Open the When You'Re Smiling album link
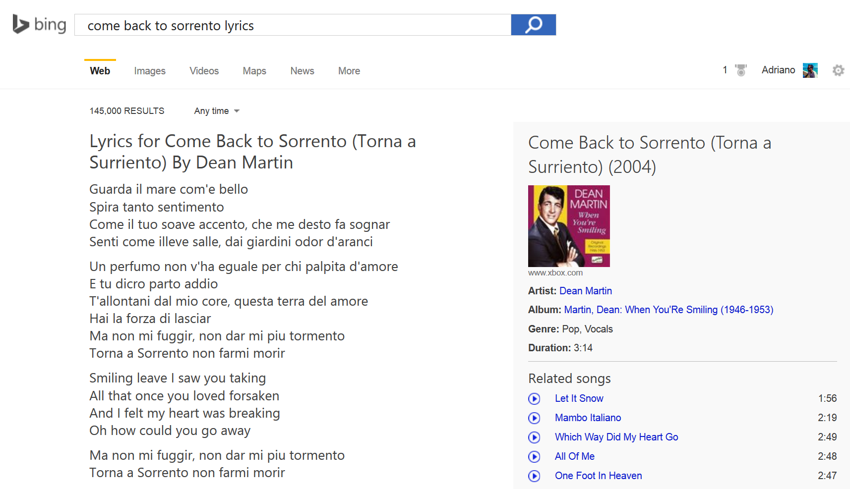The image size is (850, 489). [x=668, y=310]
